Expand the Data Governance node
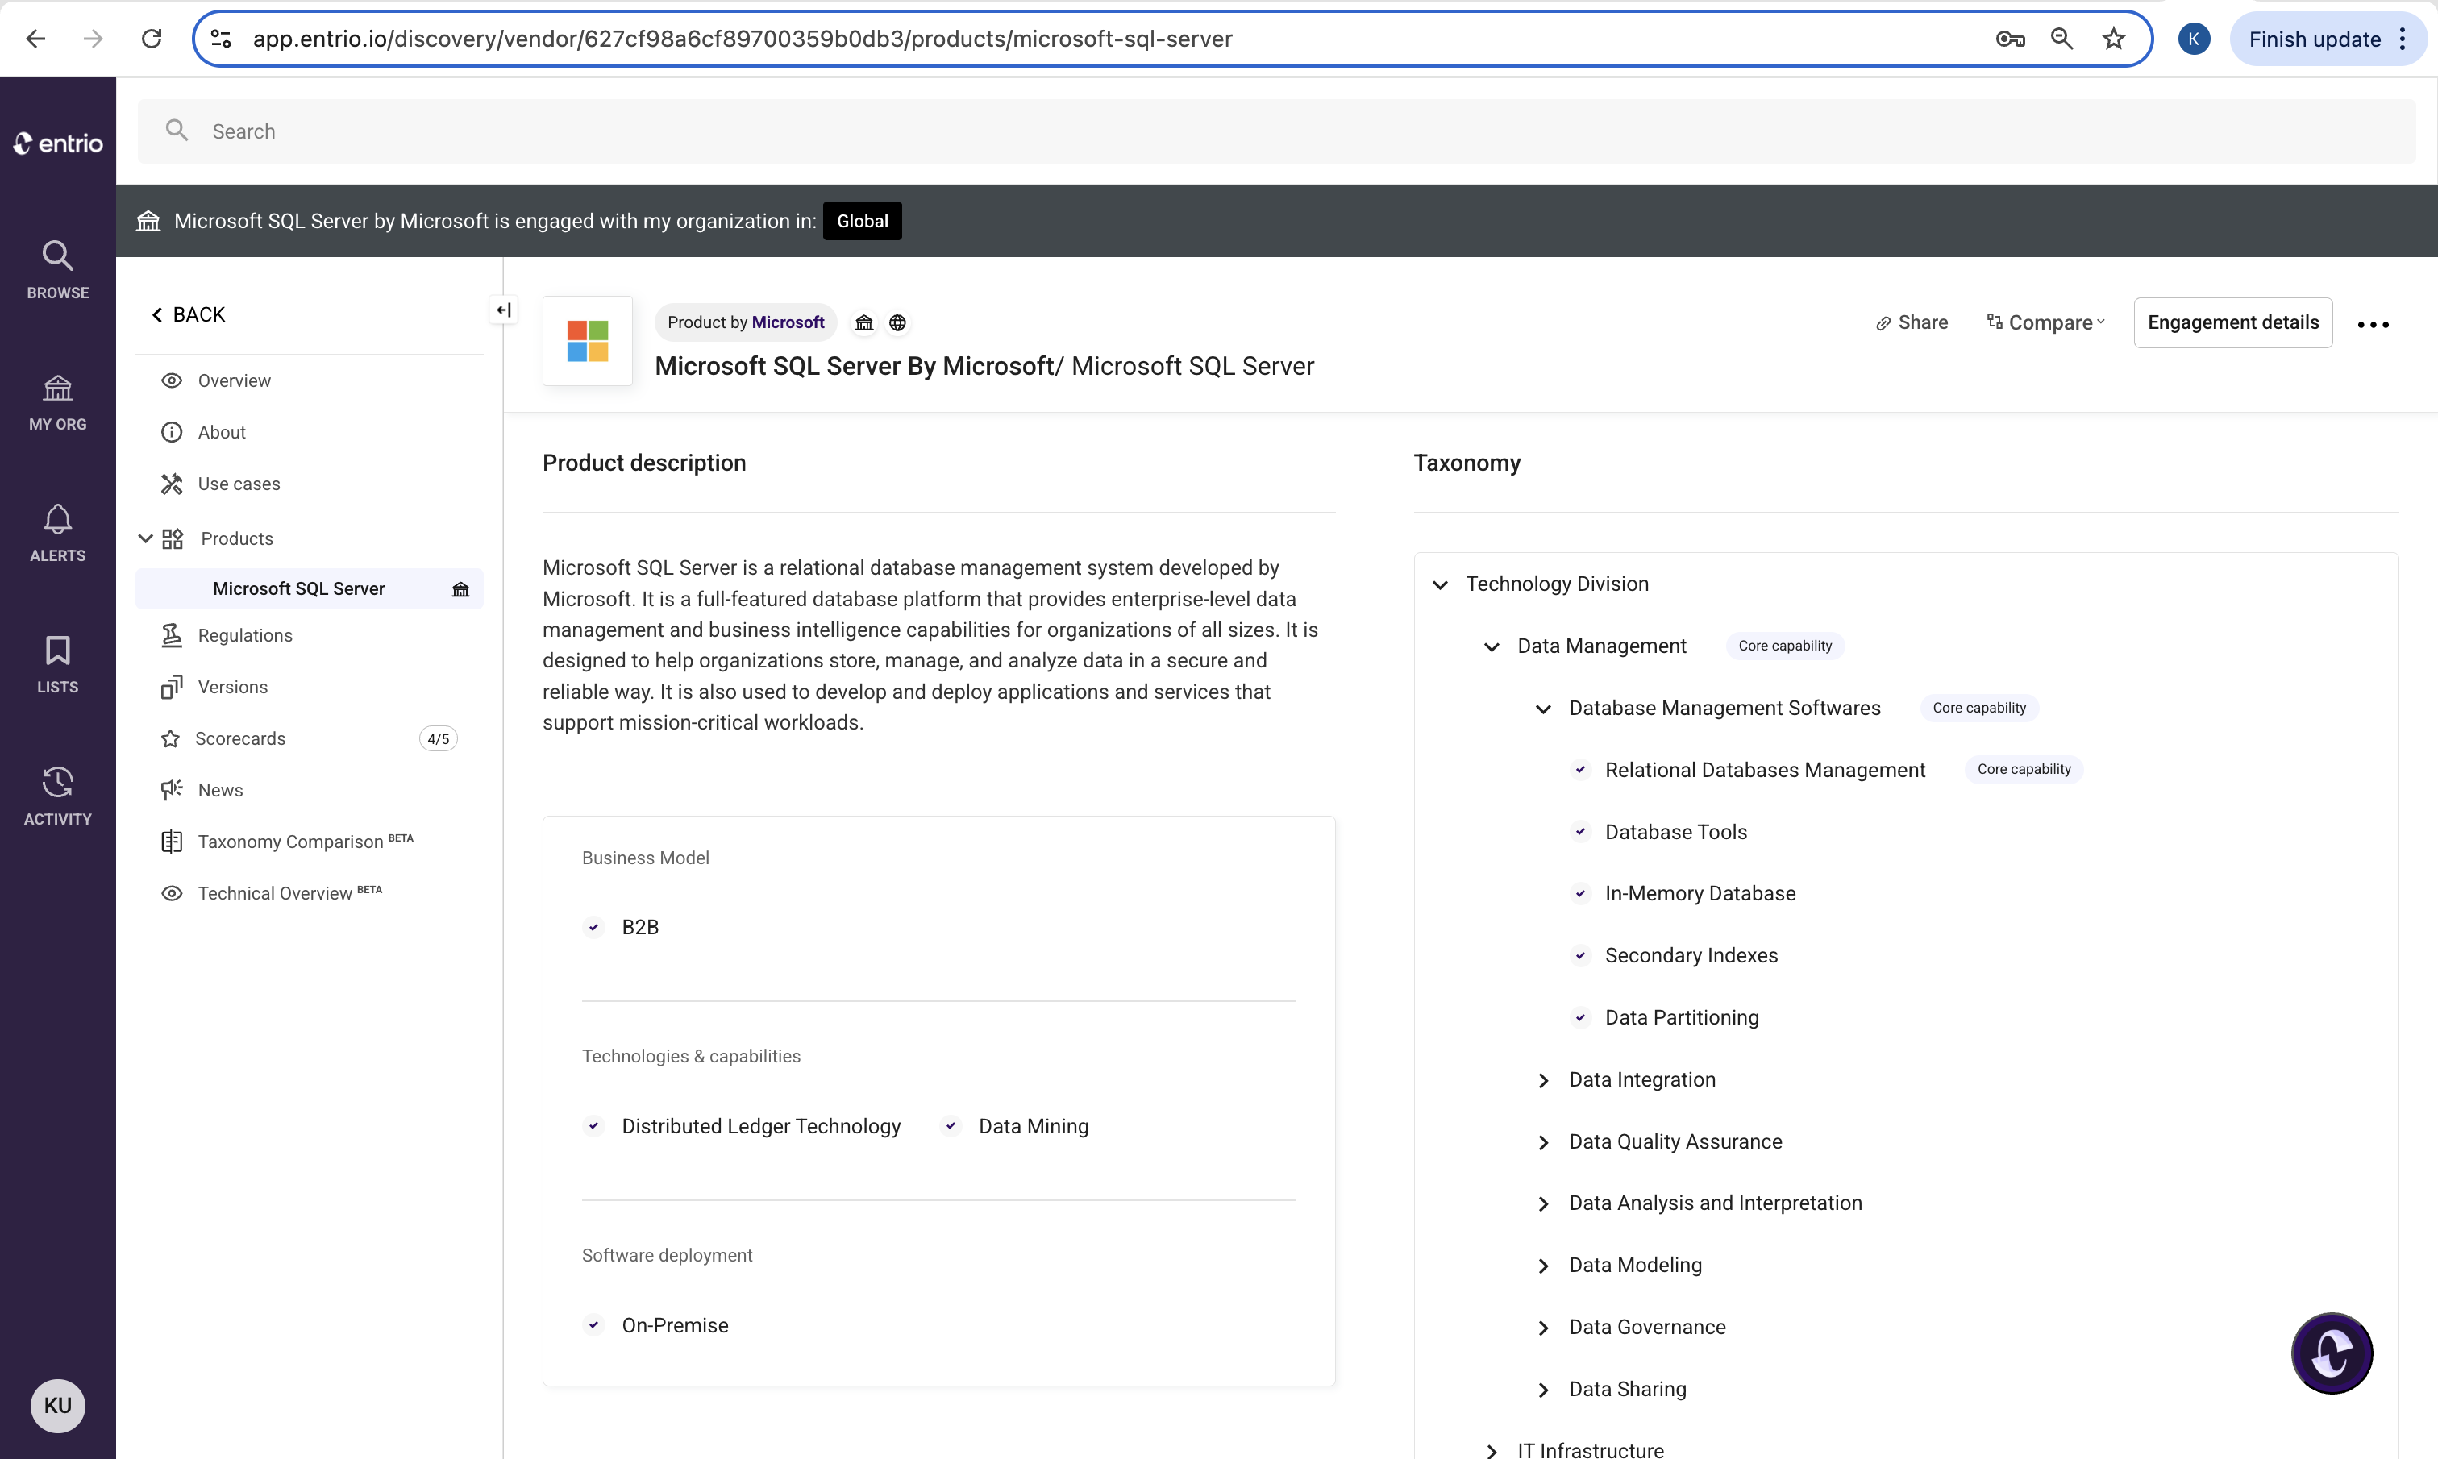This screenshot has width=2438, height=1459. pyautogui.click(x=1543, y=1328)
